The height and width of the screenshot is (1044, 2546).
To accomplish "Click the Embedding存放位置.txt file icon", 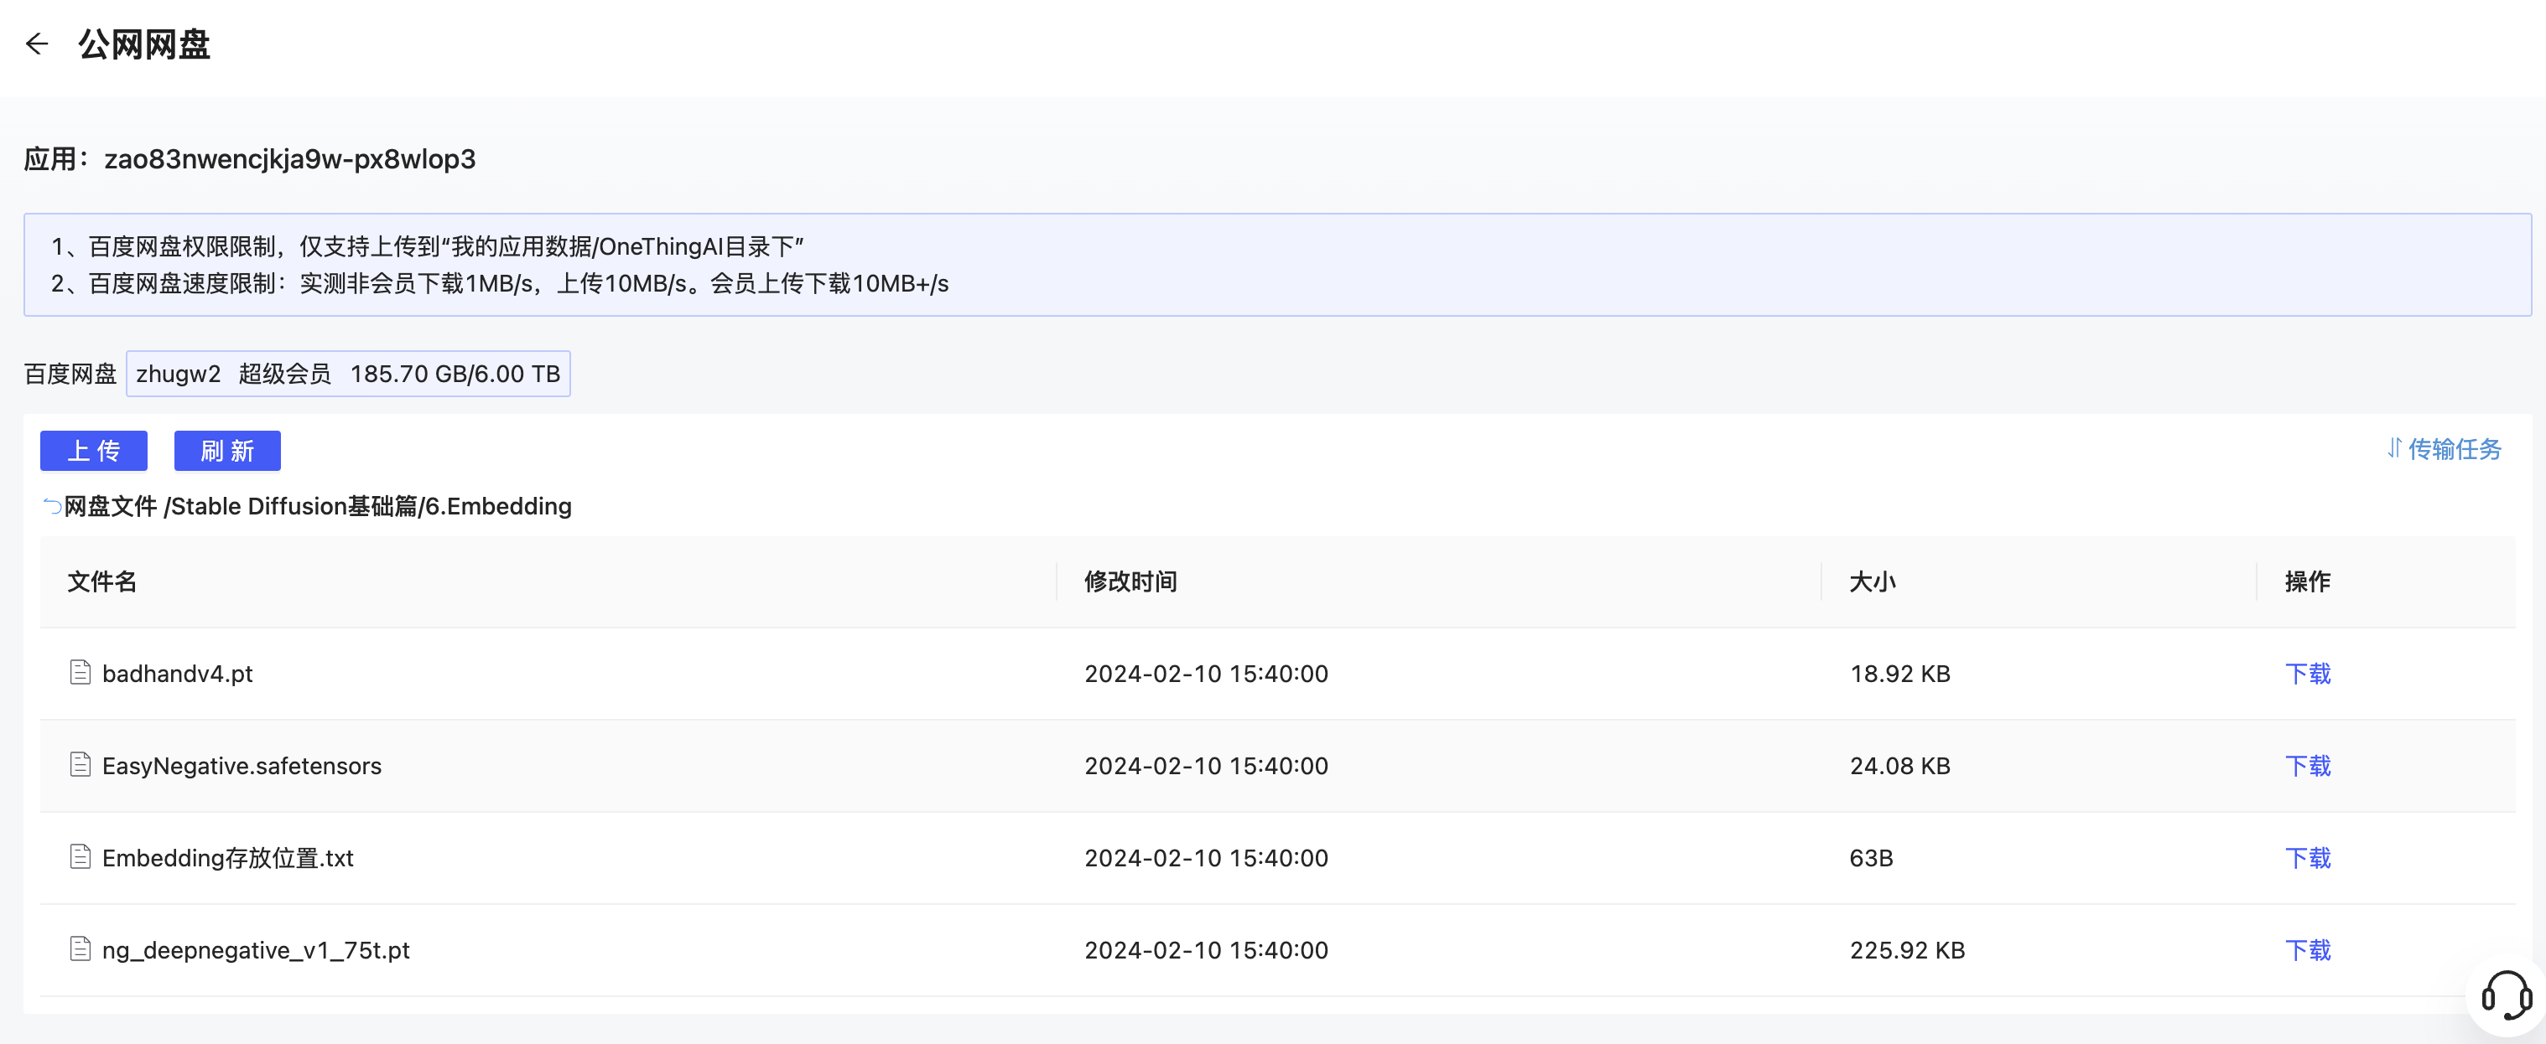I will pyautogui.click(x=80, y=856).
